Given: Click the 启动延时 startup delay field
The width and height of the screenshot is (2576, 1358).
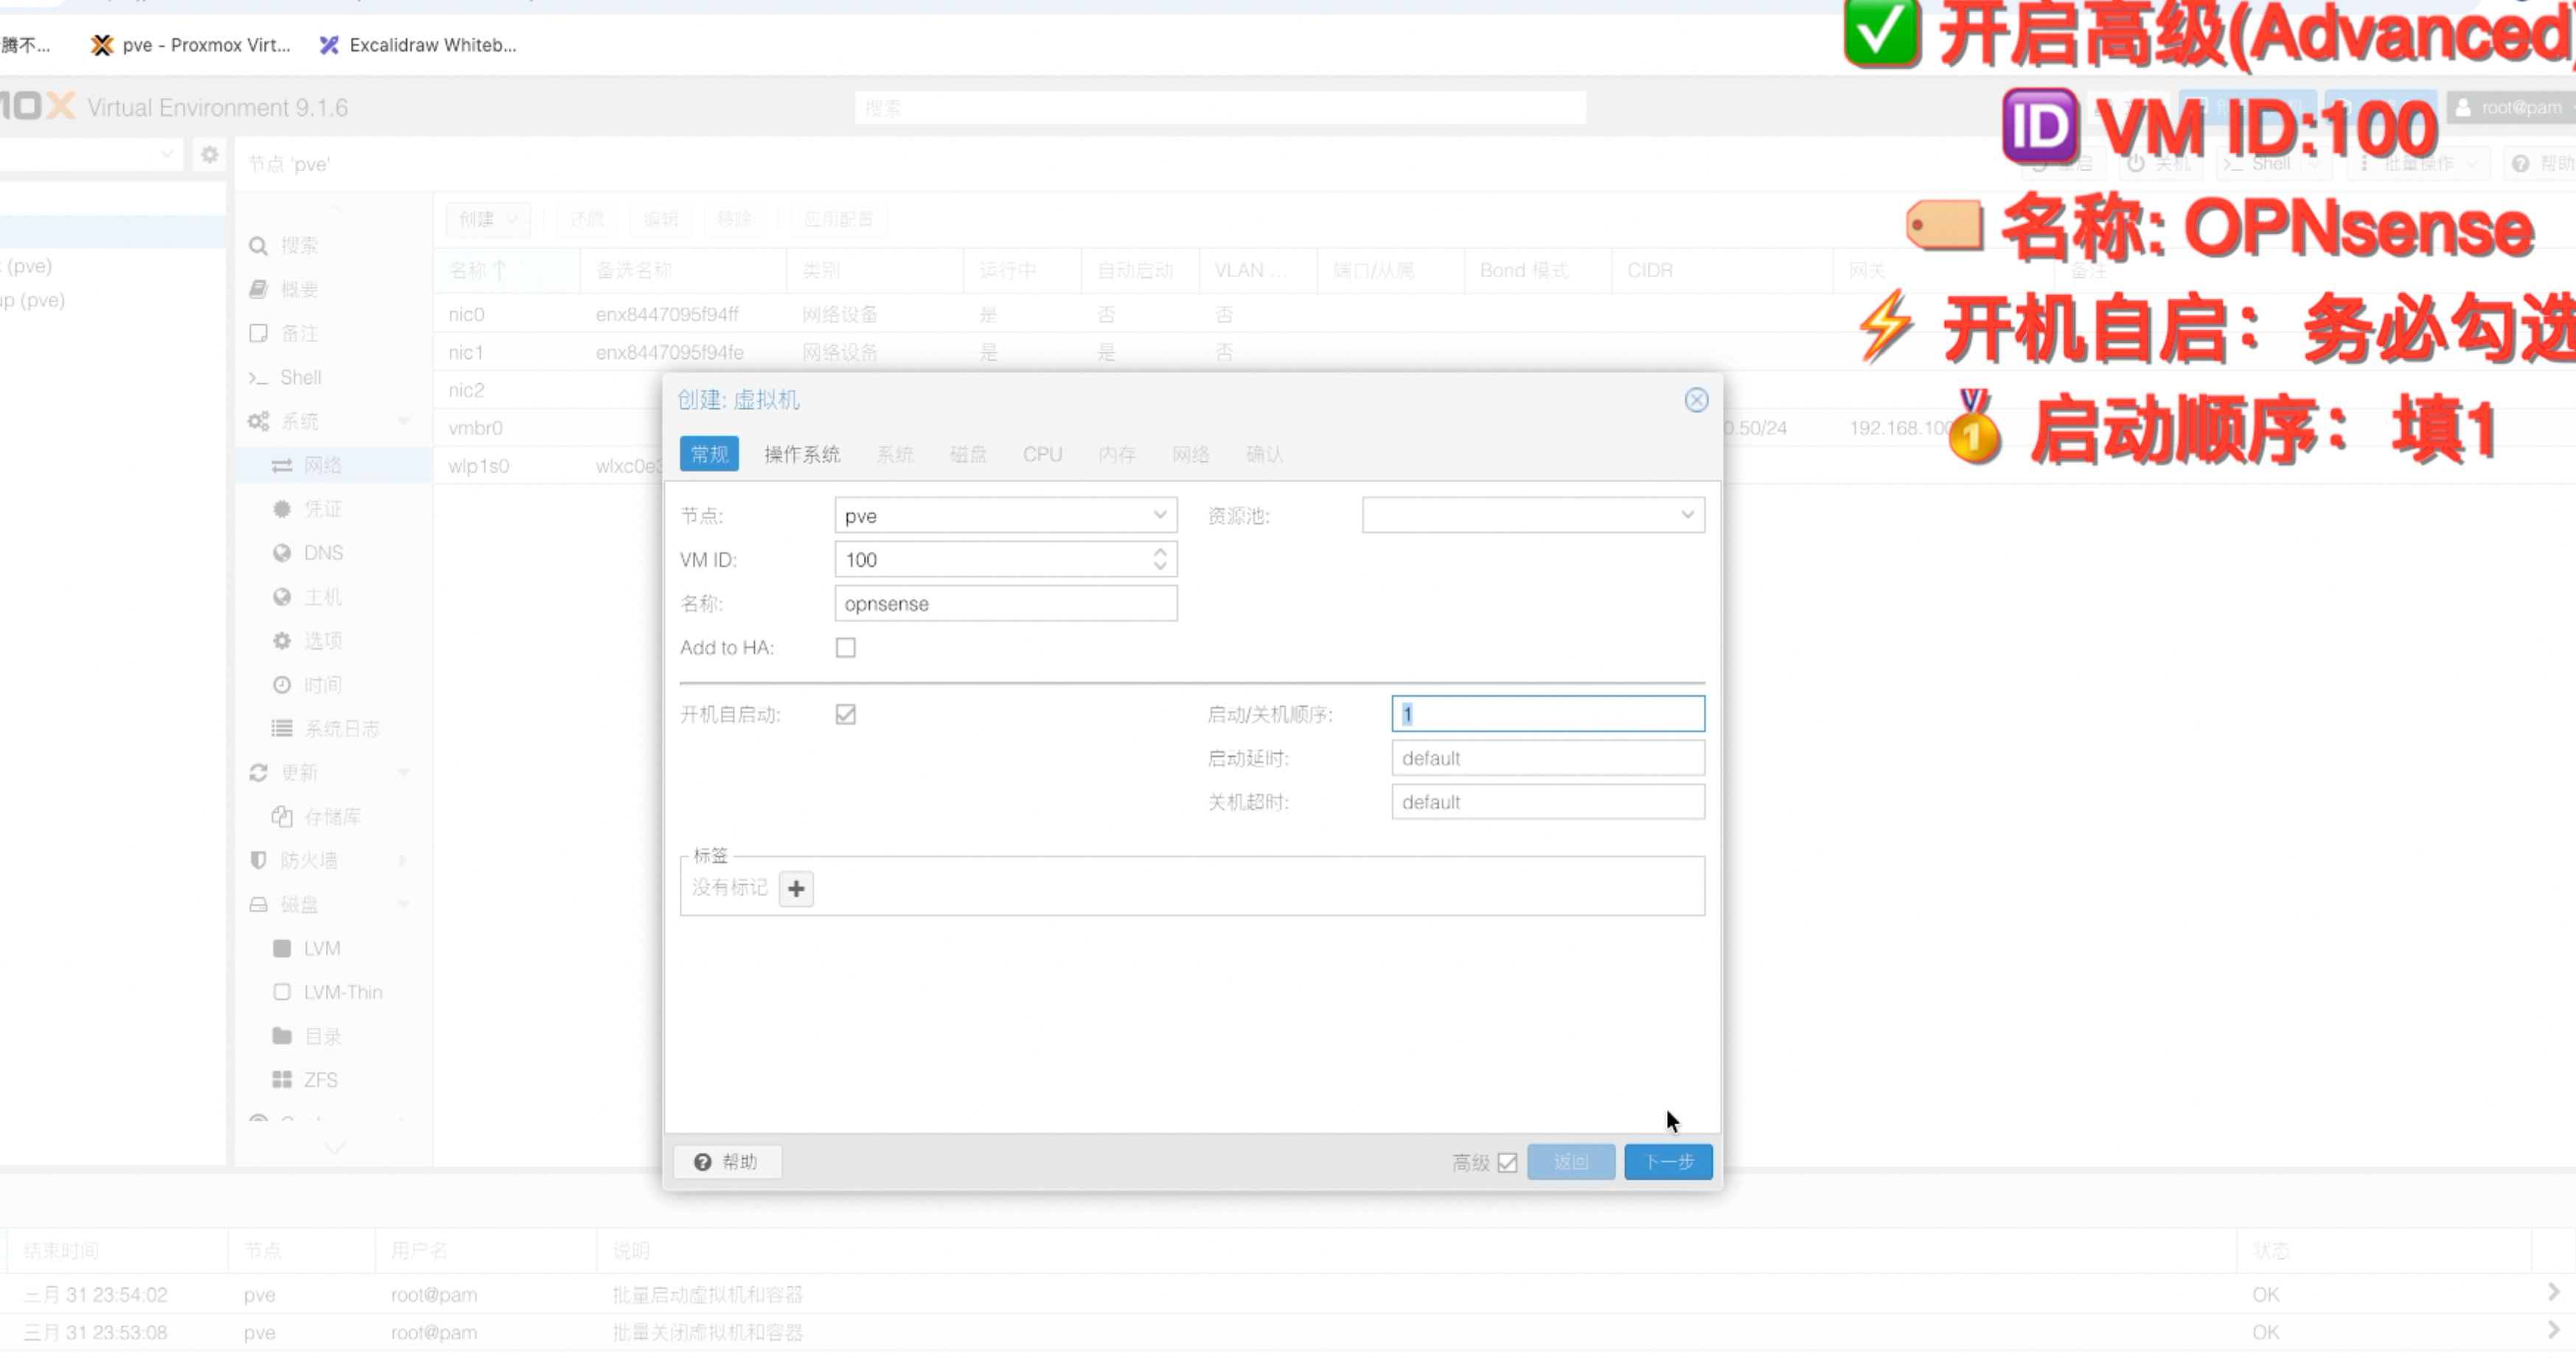Looking at the screenshot, I should click(x=1548, y=758).
